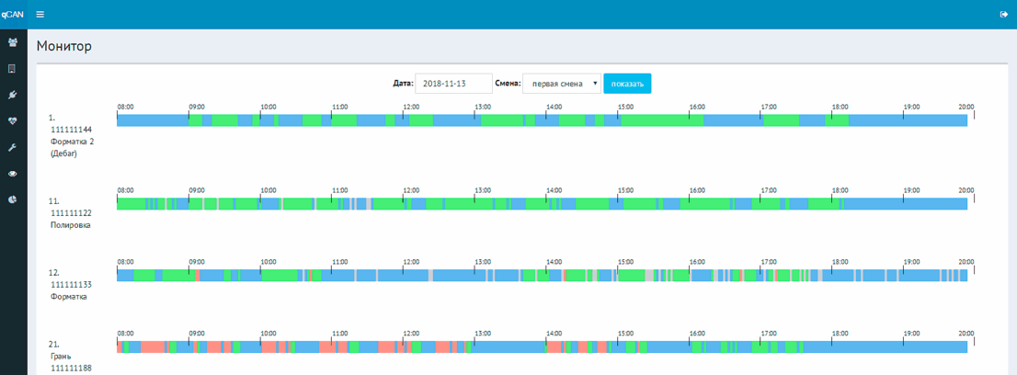Open the pie chart reports sidebar icon
The width and height of the screenshot is (1017, 375).
click(12, 199)
